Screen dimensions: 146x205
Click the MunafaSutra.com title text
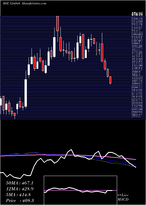(x=34, y=4)
